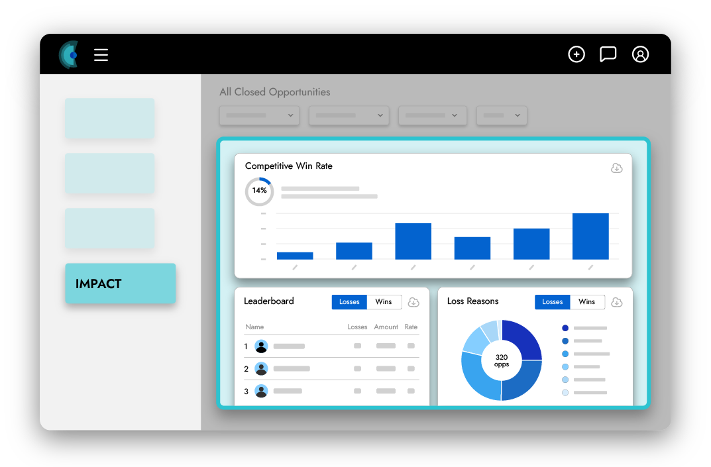Open the hamburger navigation menu
The image size is (711, 467).
101,54
